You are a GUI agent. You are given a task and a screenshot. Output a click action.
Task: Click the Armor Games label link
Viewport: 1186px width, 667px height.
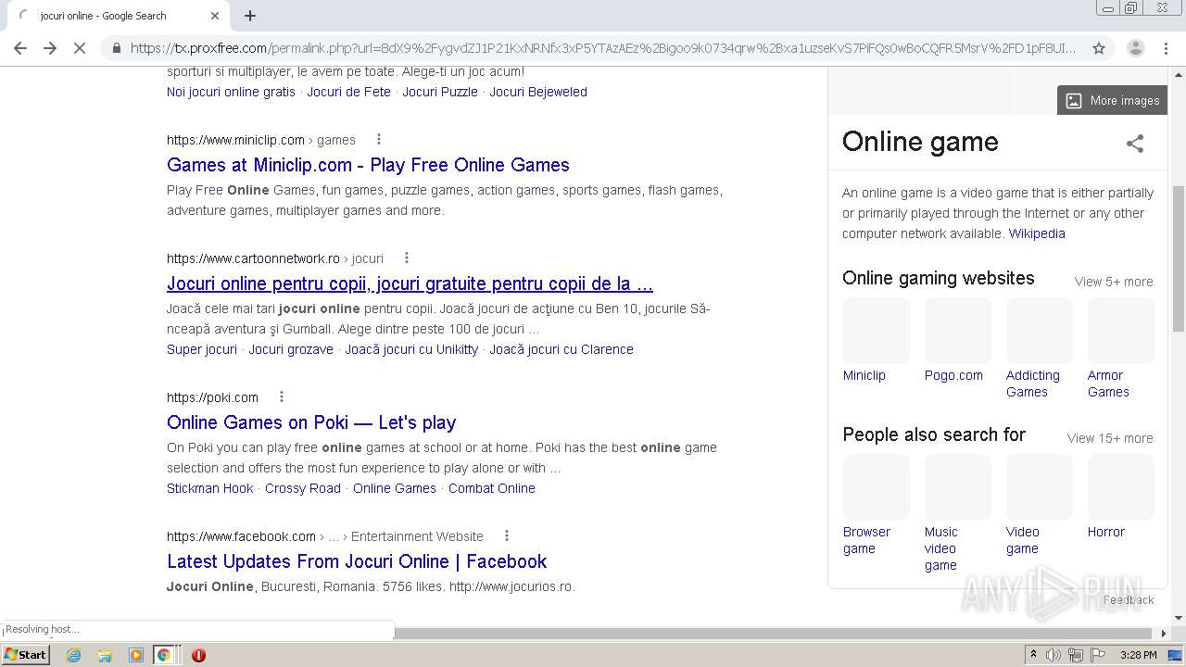1108,384
